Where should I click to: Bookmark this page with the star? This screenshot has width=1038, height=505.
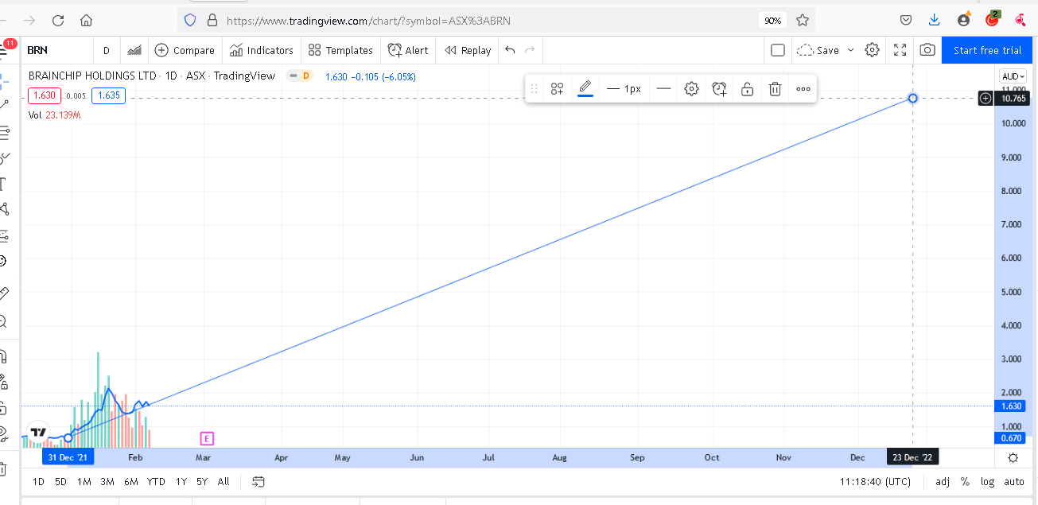coord(803,20)
